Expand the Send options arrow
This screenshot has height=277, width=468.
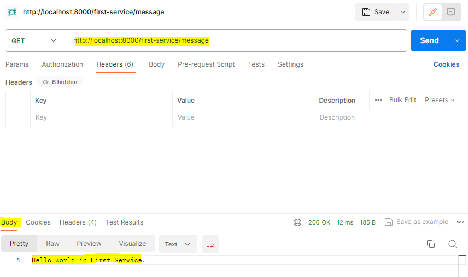[x=457, y=40]
